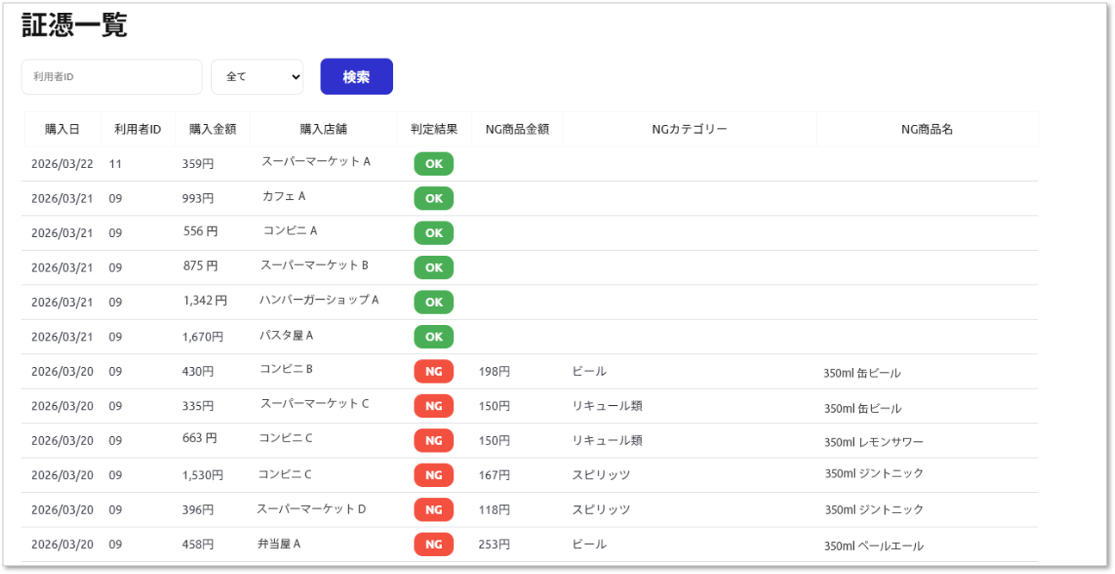Viewport: 1115px width, 574px height.
Task: Click コンビニ C in the 1,530円 row
Action: click(285, 474)
